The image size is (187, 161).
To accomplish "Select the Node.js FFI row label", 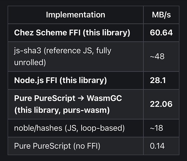I will click(60, 80).
